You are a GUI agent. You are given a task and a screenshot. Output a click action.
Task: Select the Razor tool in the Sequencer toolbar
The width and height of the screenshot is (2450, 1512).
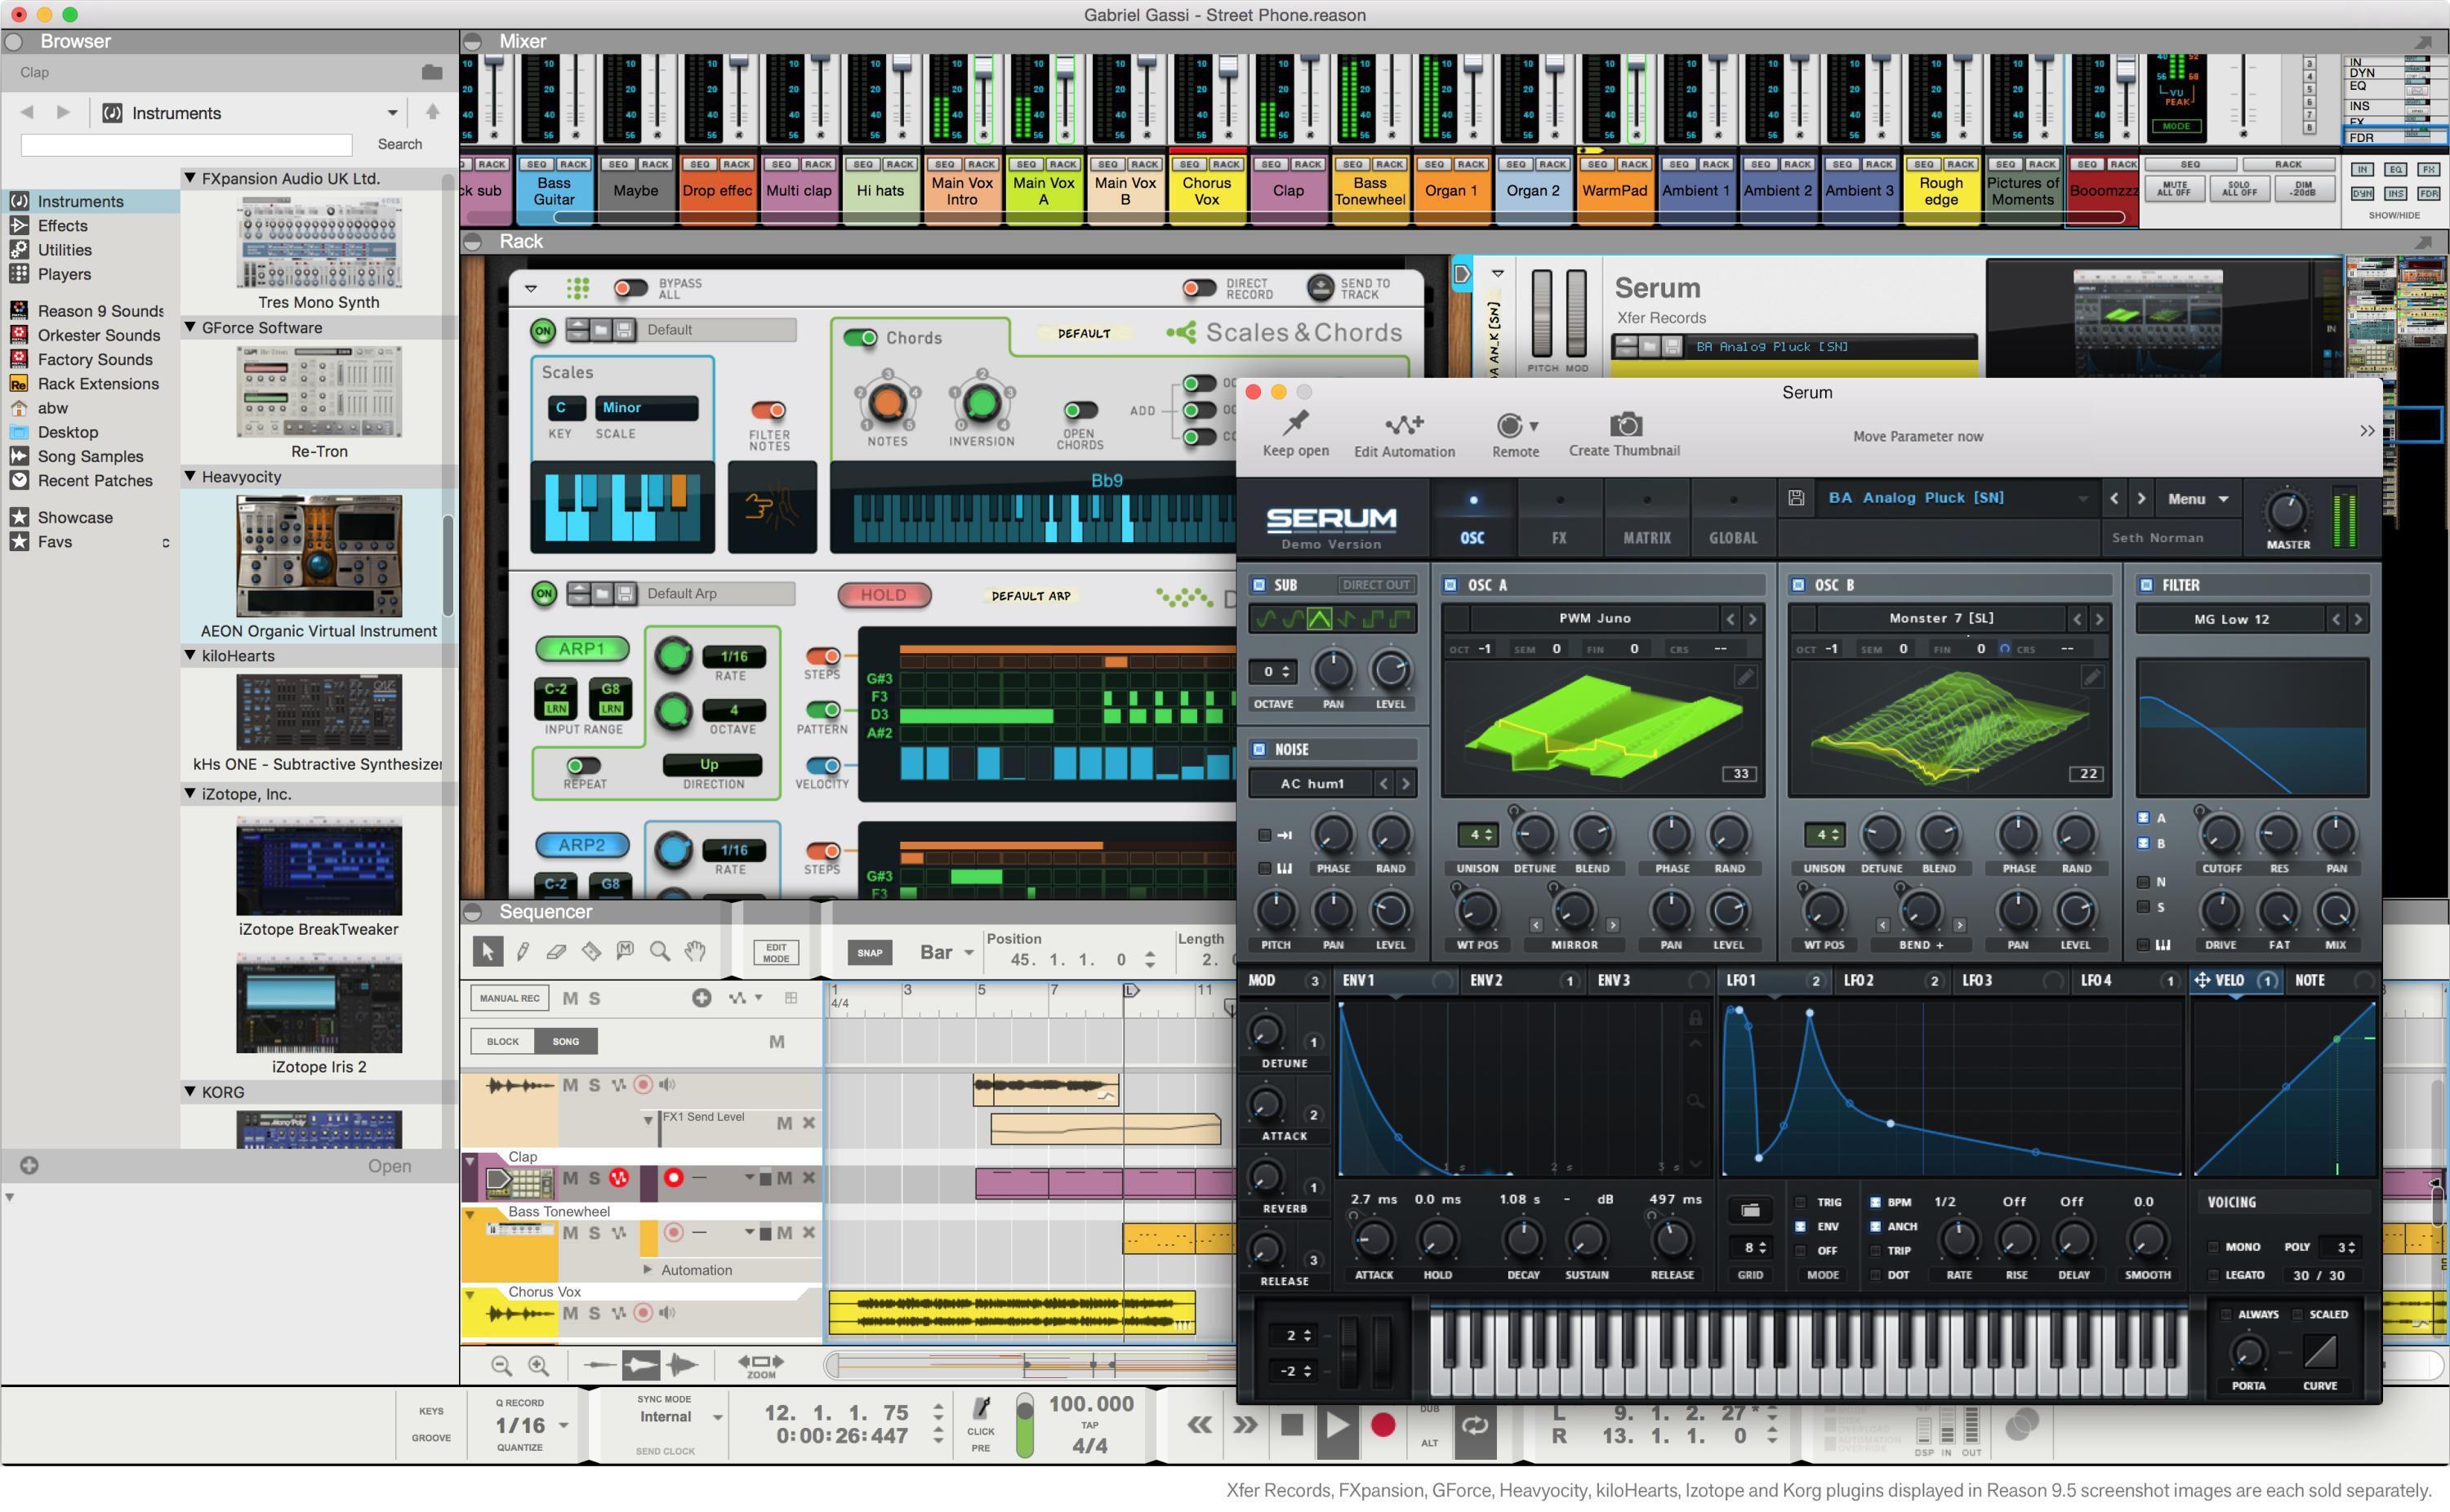591,951
